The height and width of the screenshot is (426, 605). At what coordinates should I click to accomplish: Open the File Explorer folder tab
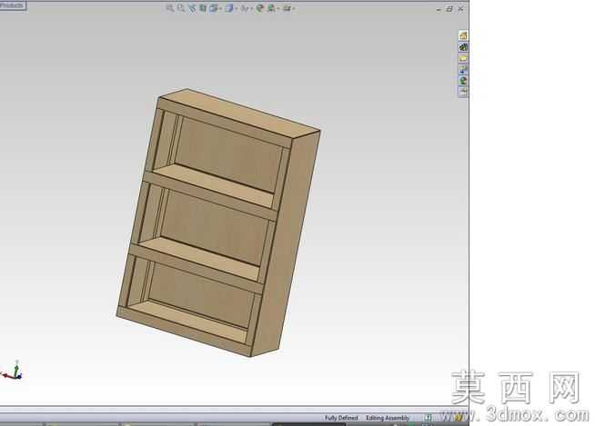(x=463, y=58)
